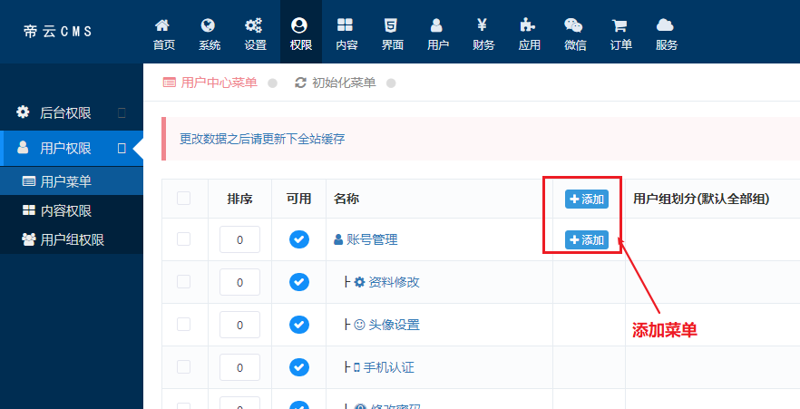Viewport: 800px width, 409px height.
Task: Tick the checkbox for 资料修改 row
Action: coord(183,281)
